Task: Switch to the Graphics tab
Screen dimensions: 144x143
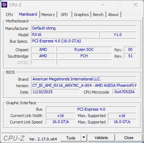Action: [81, 15]
